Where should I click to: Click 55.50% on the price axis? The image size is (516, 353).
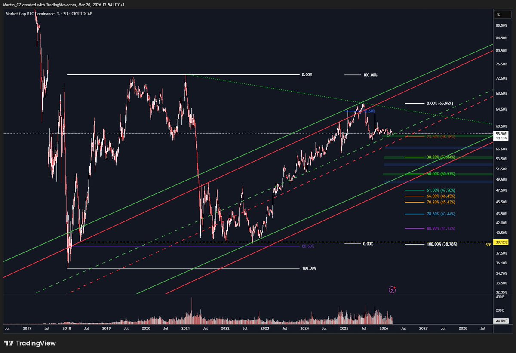[501, 149]
